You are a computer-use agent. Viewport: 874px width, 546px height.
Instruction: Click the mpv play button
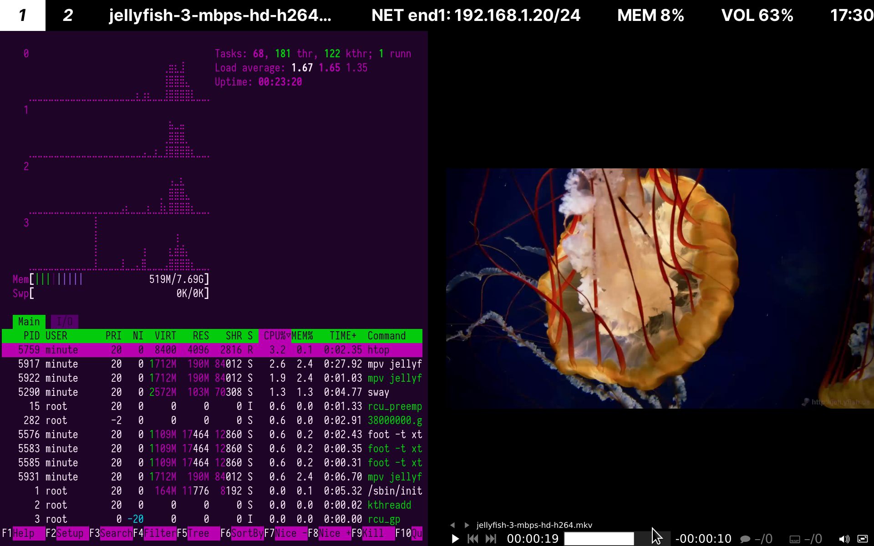[x=455, y=539]
